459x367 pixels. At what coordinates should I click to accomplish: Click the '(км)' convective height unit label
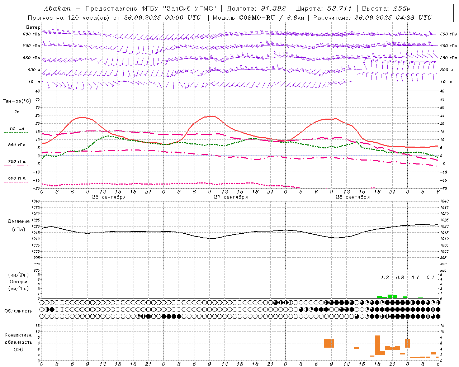19,349
